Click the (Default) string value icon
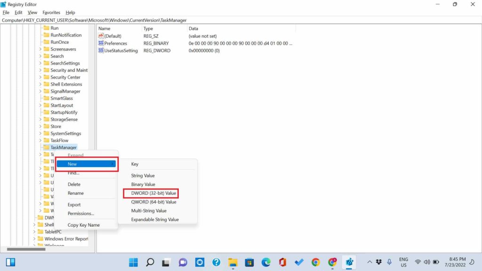The height and width of the screenshot is (271, 482). tap(101, 36)
